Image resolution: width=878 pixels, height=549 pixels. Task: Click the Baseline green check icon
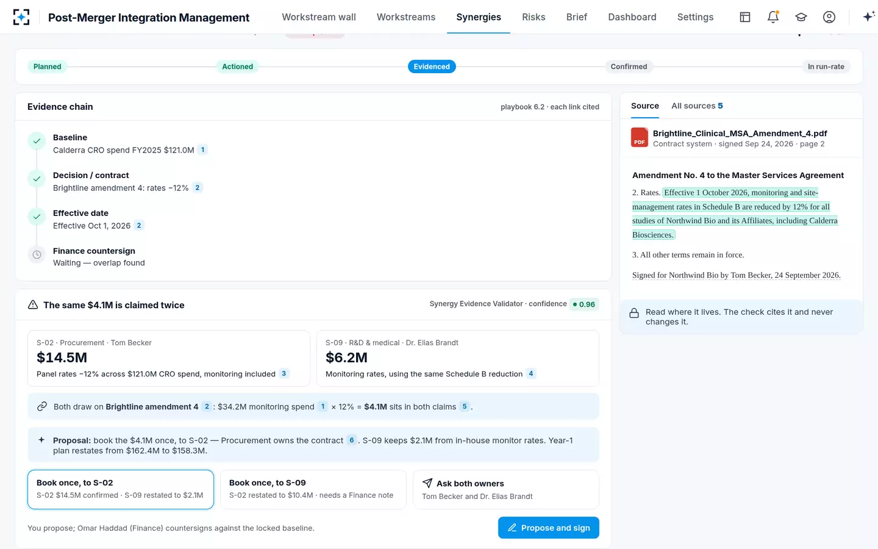(x=37, y=142)
